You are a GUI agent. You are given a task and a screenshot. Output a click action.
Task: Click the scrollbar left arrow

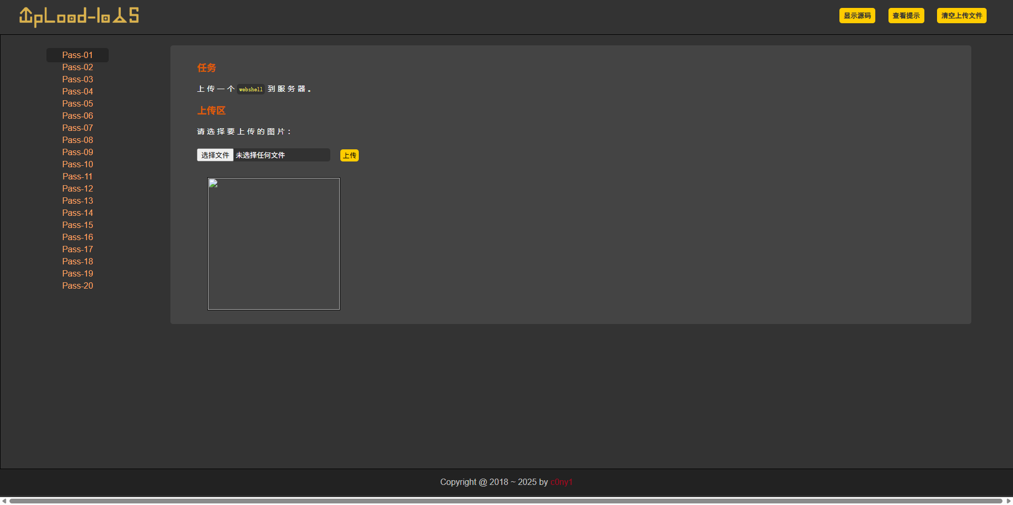(4, 501)
